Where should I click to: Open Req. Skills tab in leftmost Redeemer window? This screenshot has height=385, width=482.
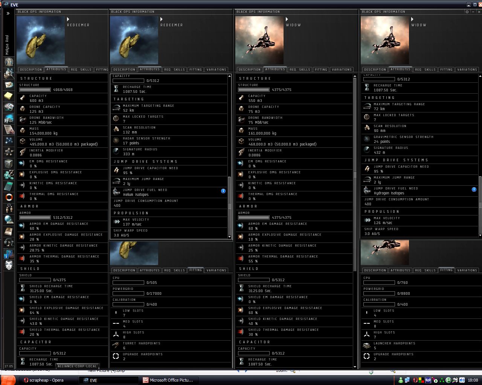point(81,70)
